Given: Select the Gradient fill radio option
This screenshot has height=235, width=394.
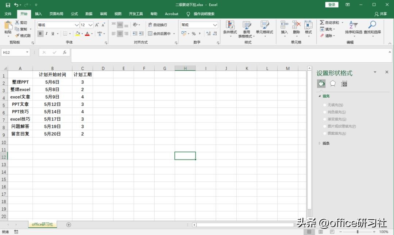Looking at the screenshot, I should pos(325,119).
